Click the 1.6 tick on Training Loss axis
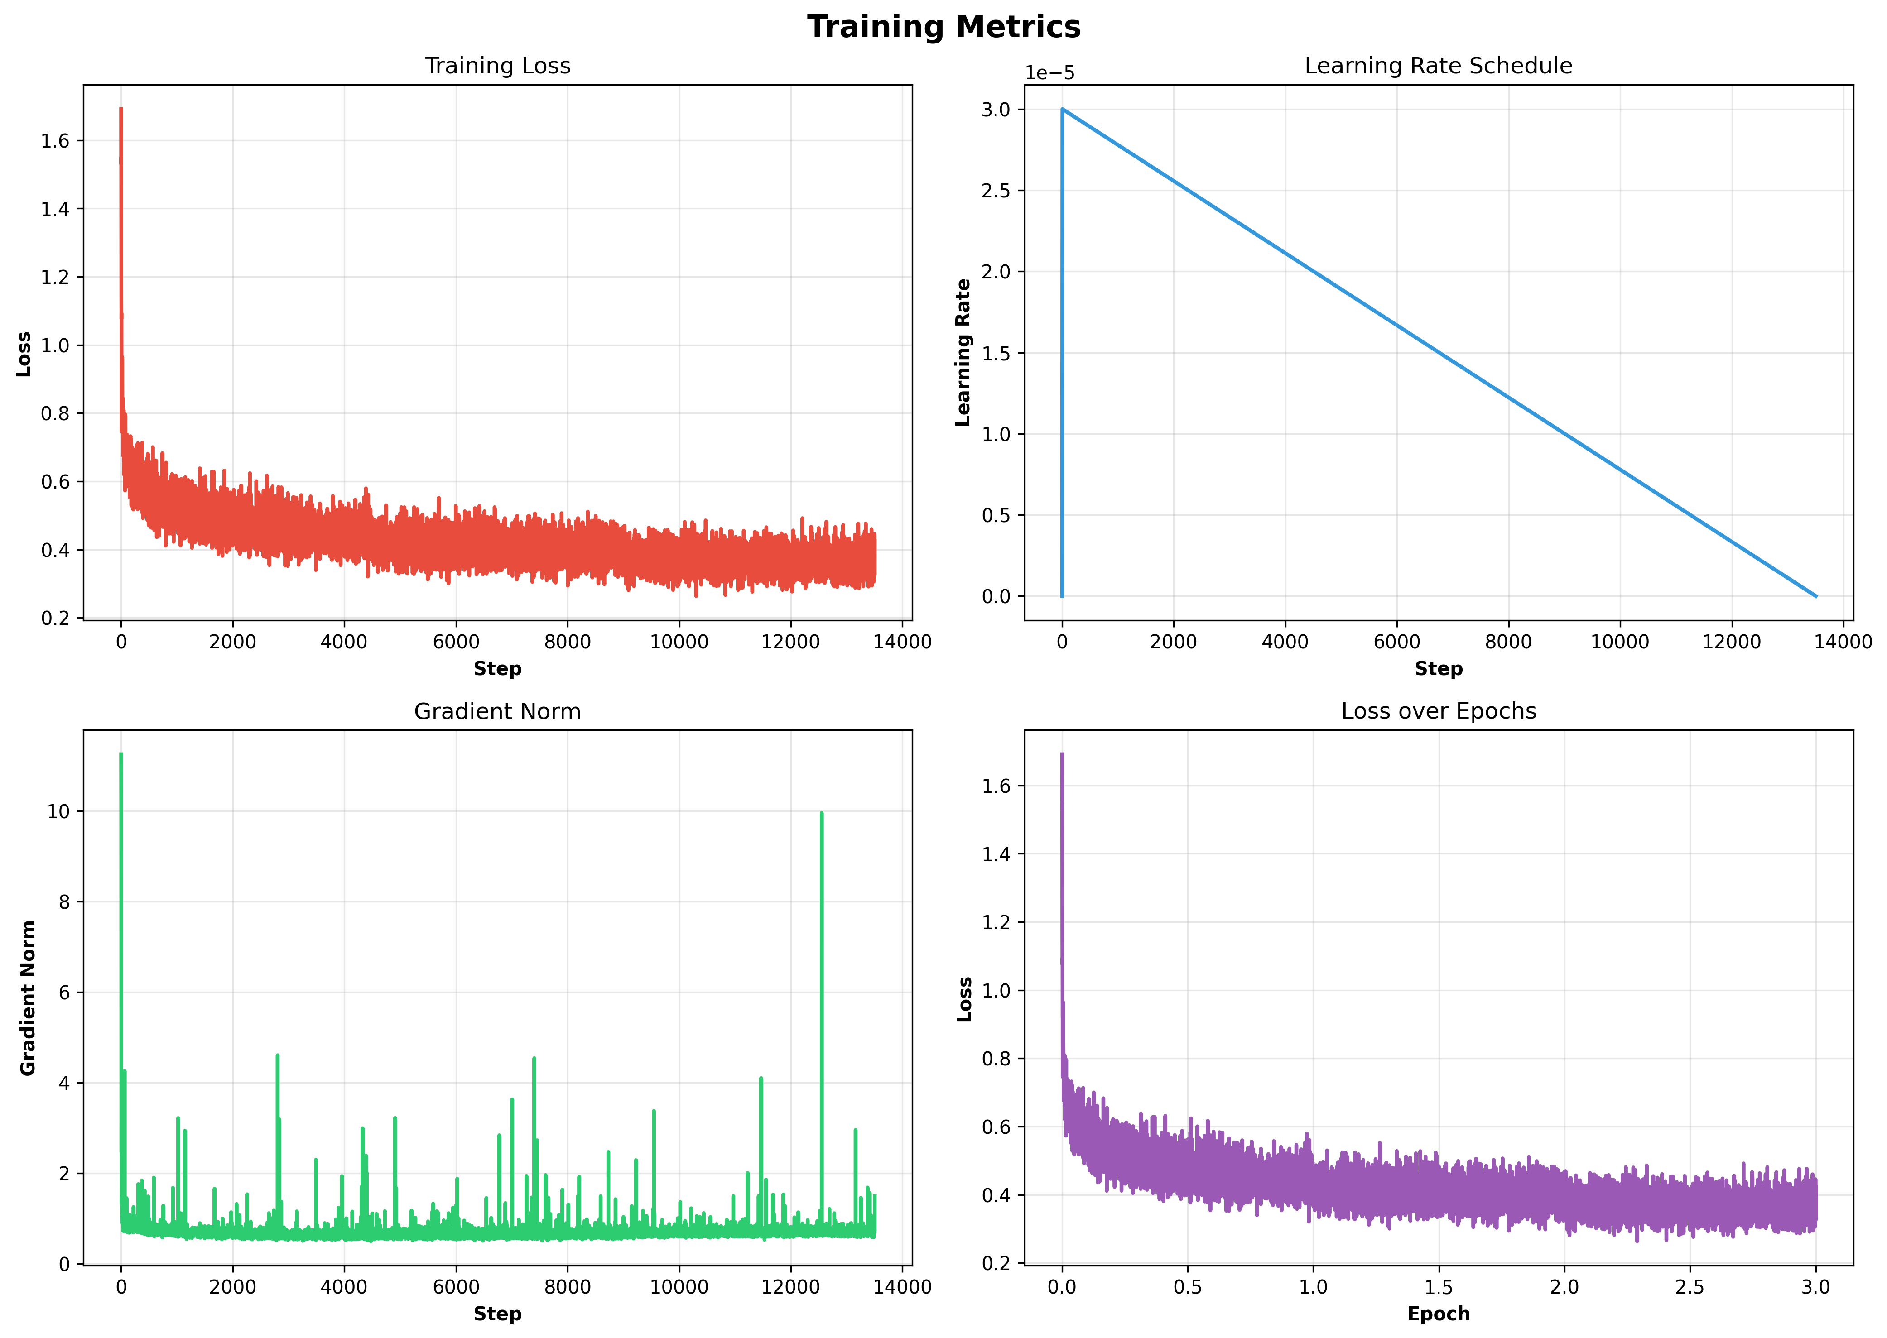 (x=55, y=141)
